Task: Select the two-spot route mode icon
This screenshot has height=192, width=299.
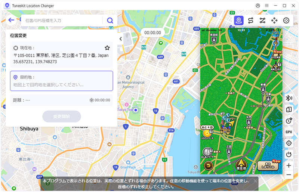Action: tap(250, 21)
